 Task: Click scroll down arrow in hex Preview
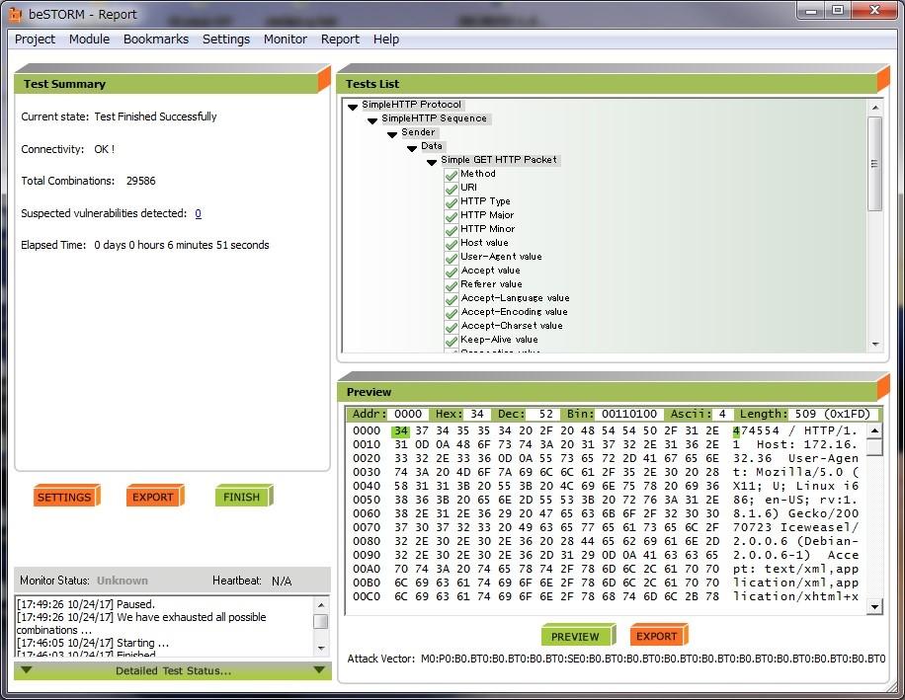875,606
